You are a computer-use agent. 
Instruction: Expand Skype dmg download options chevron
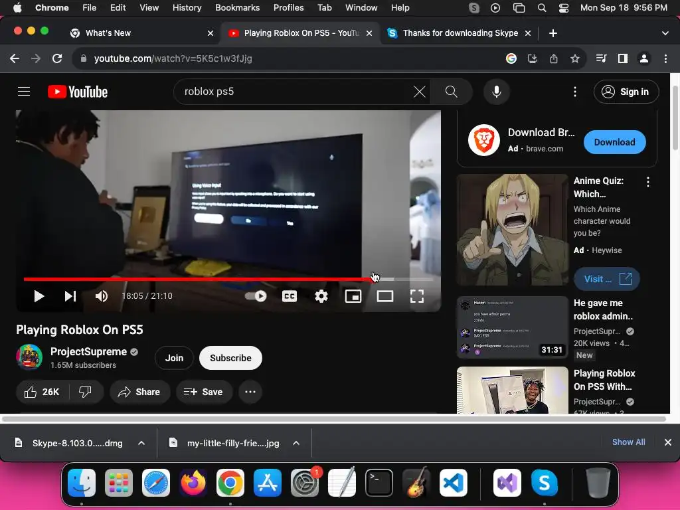[141, 443]
